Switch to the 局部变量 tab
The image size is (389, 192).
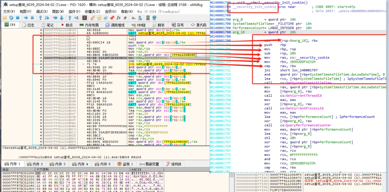tap(150, 164)
